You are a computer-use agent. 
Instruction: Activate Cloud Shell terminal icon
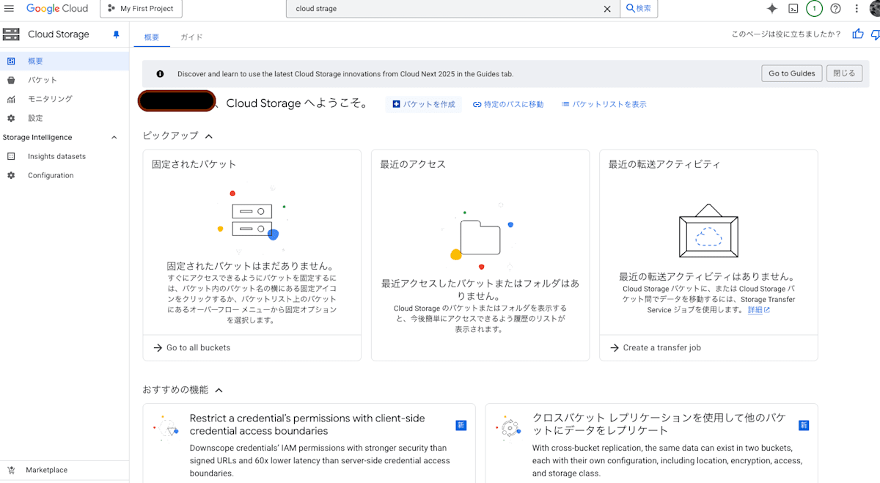793,9
